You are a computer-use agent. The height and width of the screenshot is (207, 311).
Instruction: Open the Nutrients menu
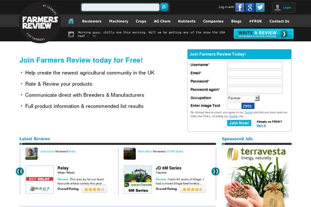coord(187,21)
